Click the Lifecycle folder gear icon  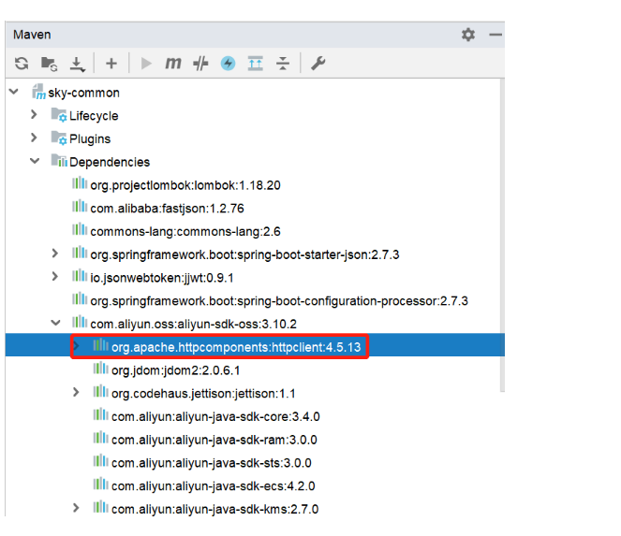[x=59, y=115]
